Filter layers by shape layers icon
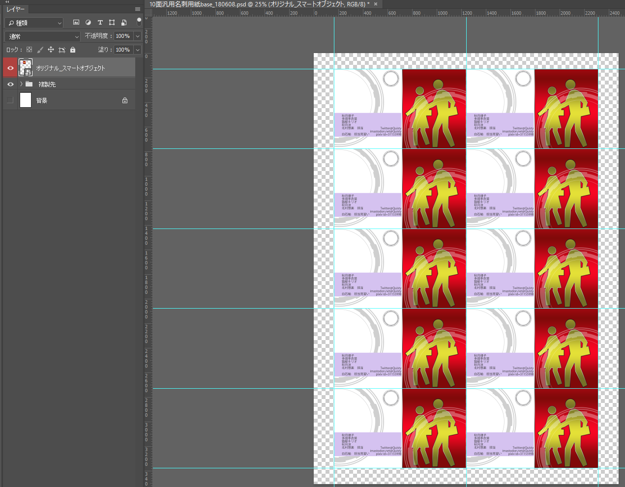The image size is (625, 487). (x=112, y=23)
